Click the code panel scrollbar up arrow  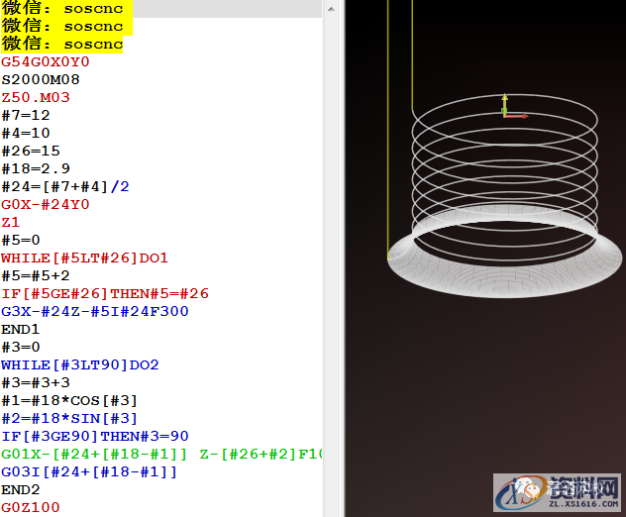coord(332,8)
